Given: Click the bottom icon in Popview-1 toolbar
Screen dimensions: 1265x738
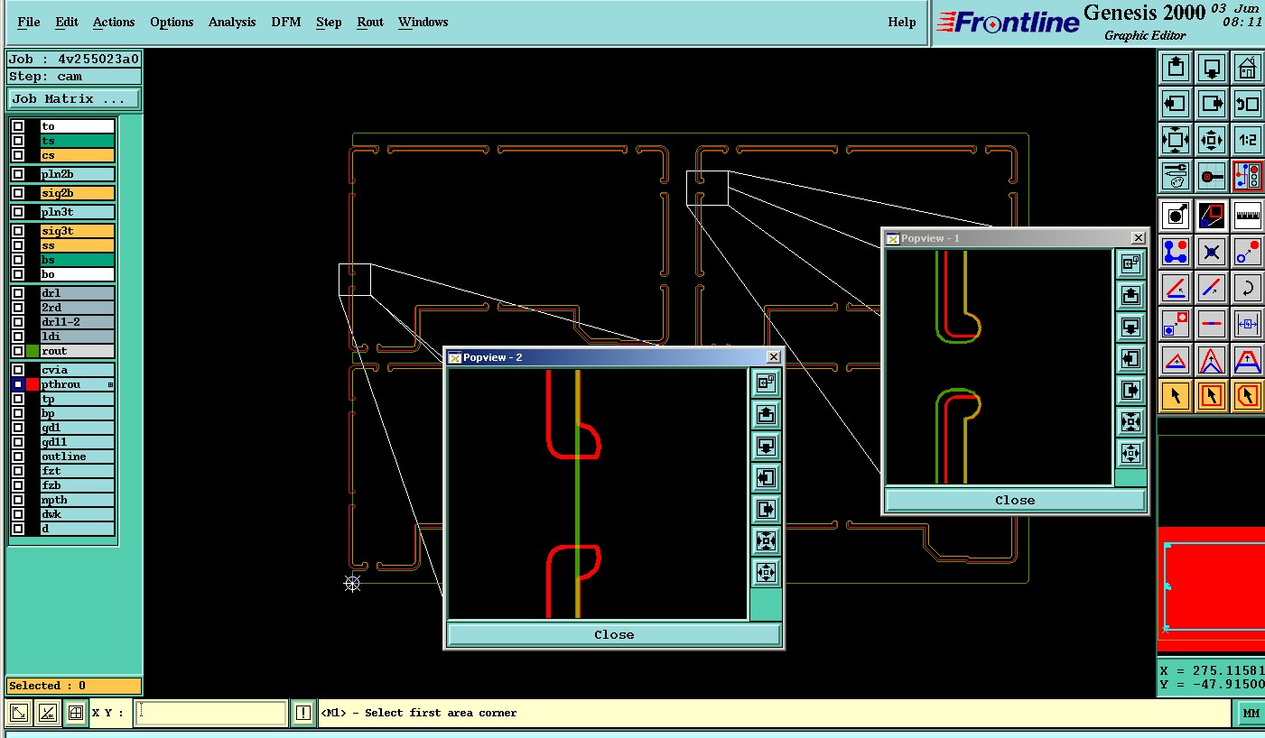Looking at the screenshot, I should [1131, 454].
